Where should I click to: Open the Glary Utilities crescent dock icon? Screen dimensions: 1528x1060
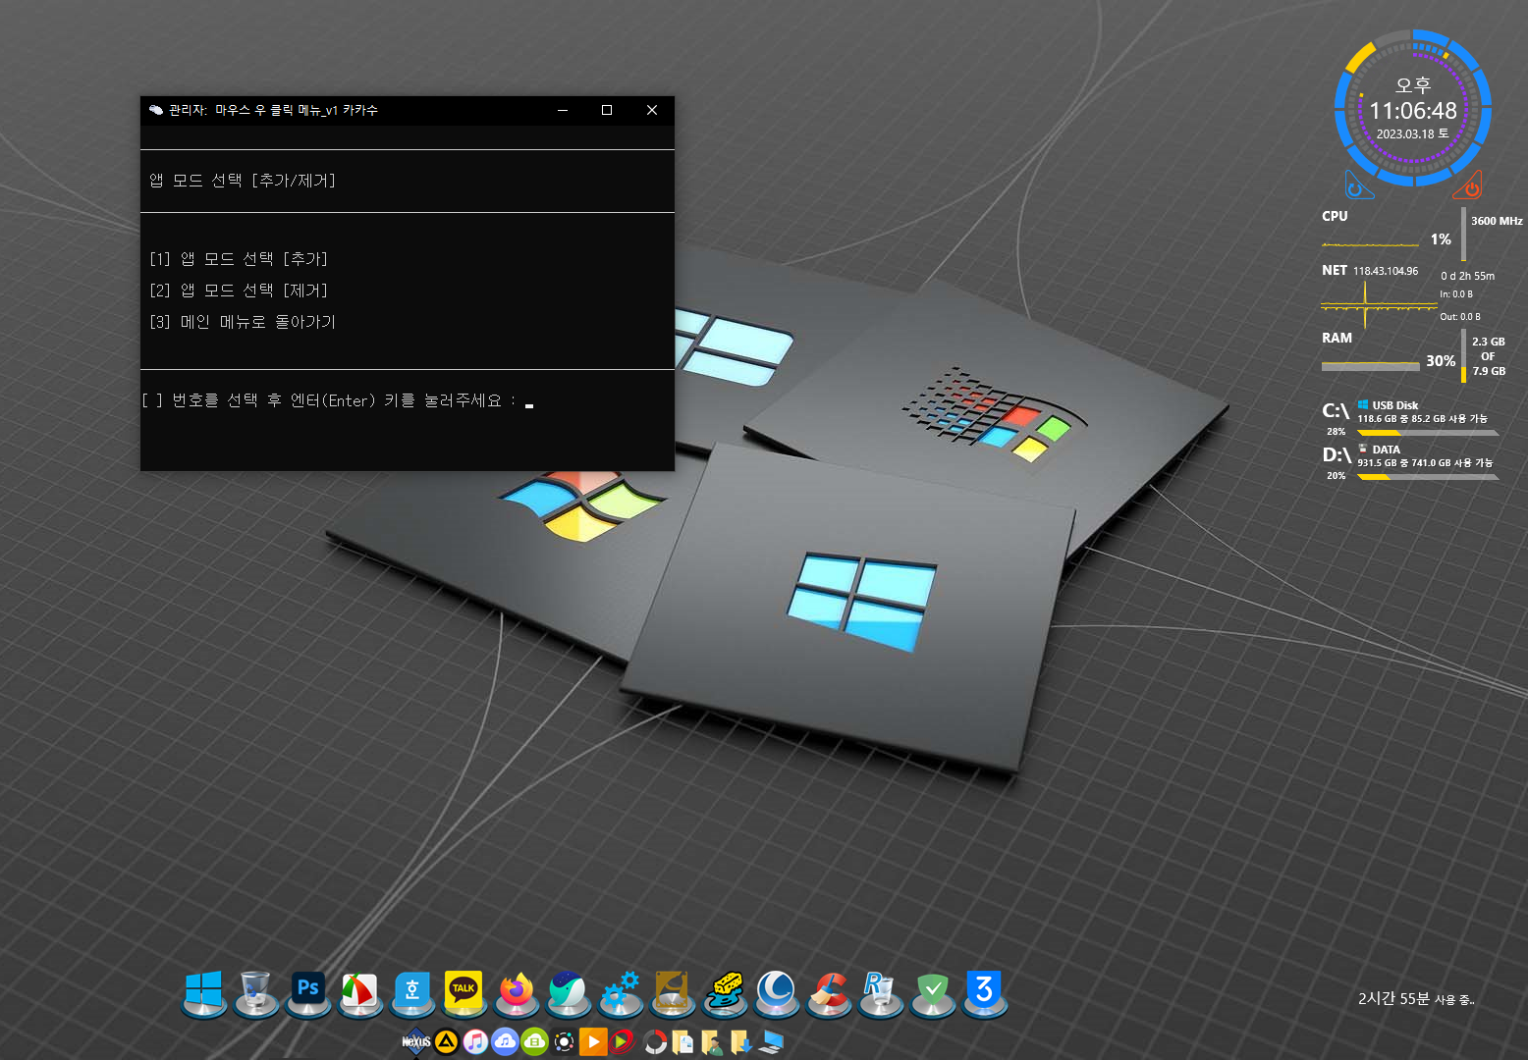coord(777,993)
